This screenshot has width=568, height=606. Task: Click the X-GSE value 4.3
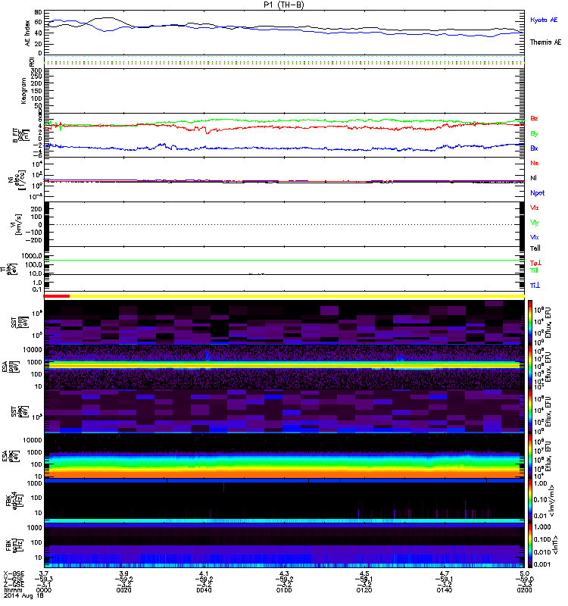point(284,573)
